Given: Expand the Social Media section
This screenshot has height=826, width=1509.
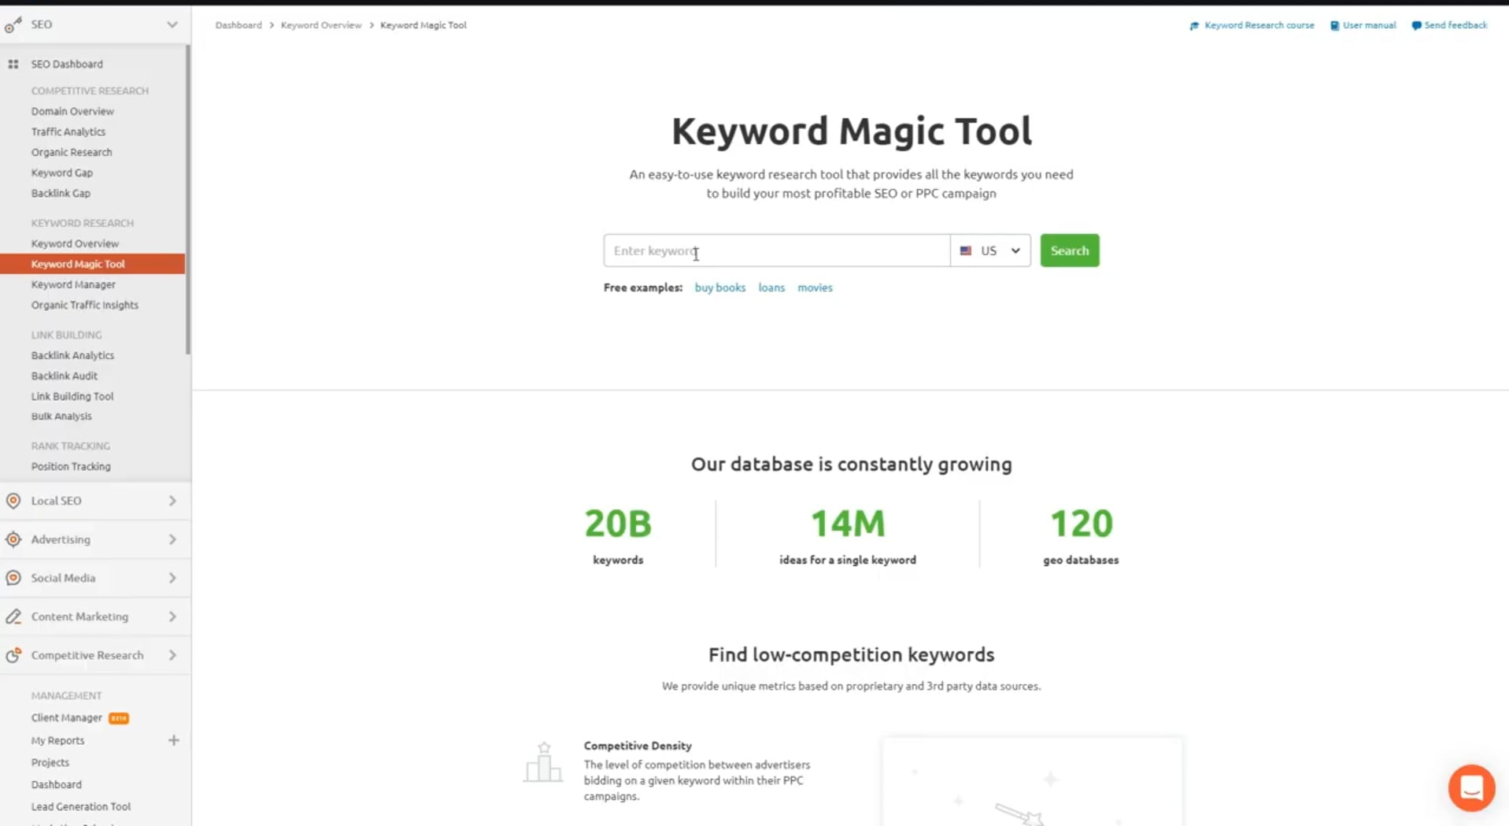Looking at the screenshot, I should 172,578.
